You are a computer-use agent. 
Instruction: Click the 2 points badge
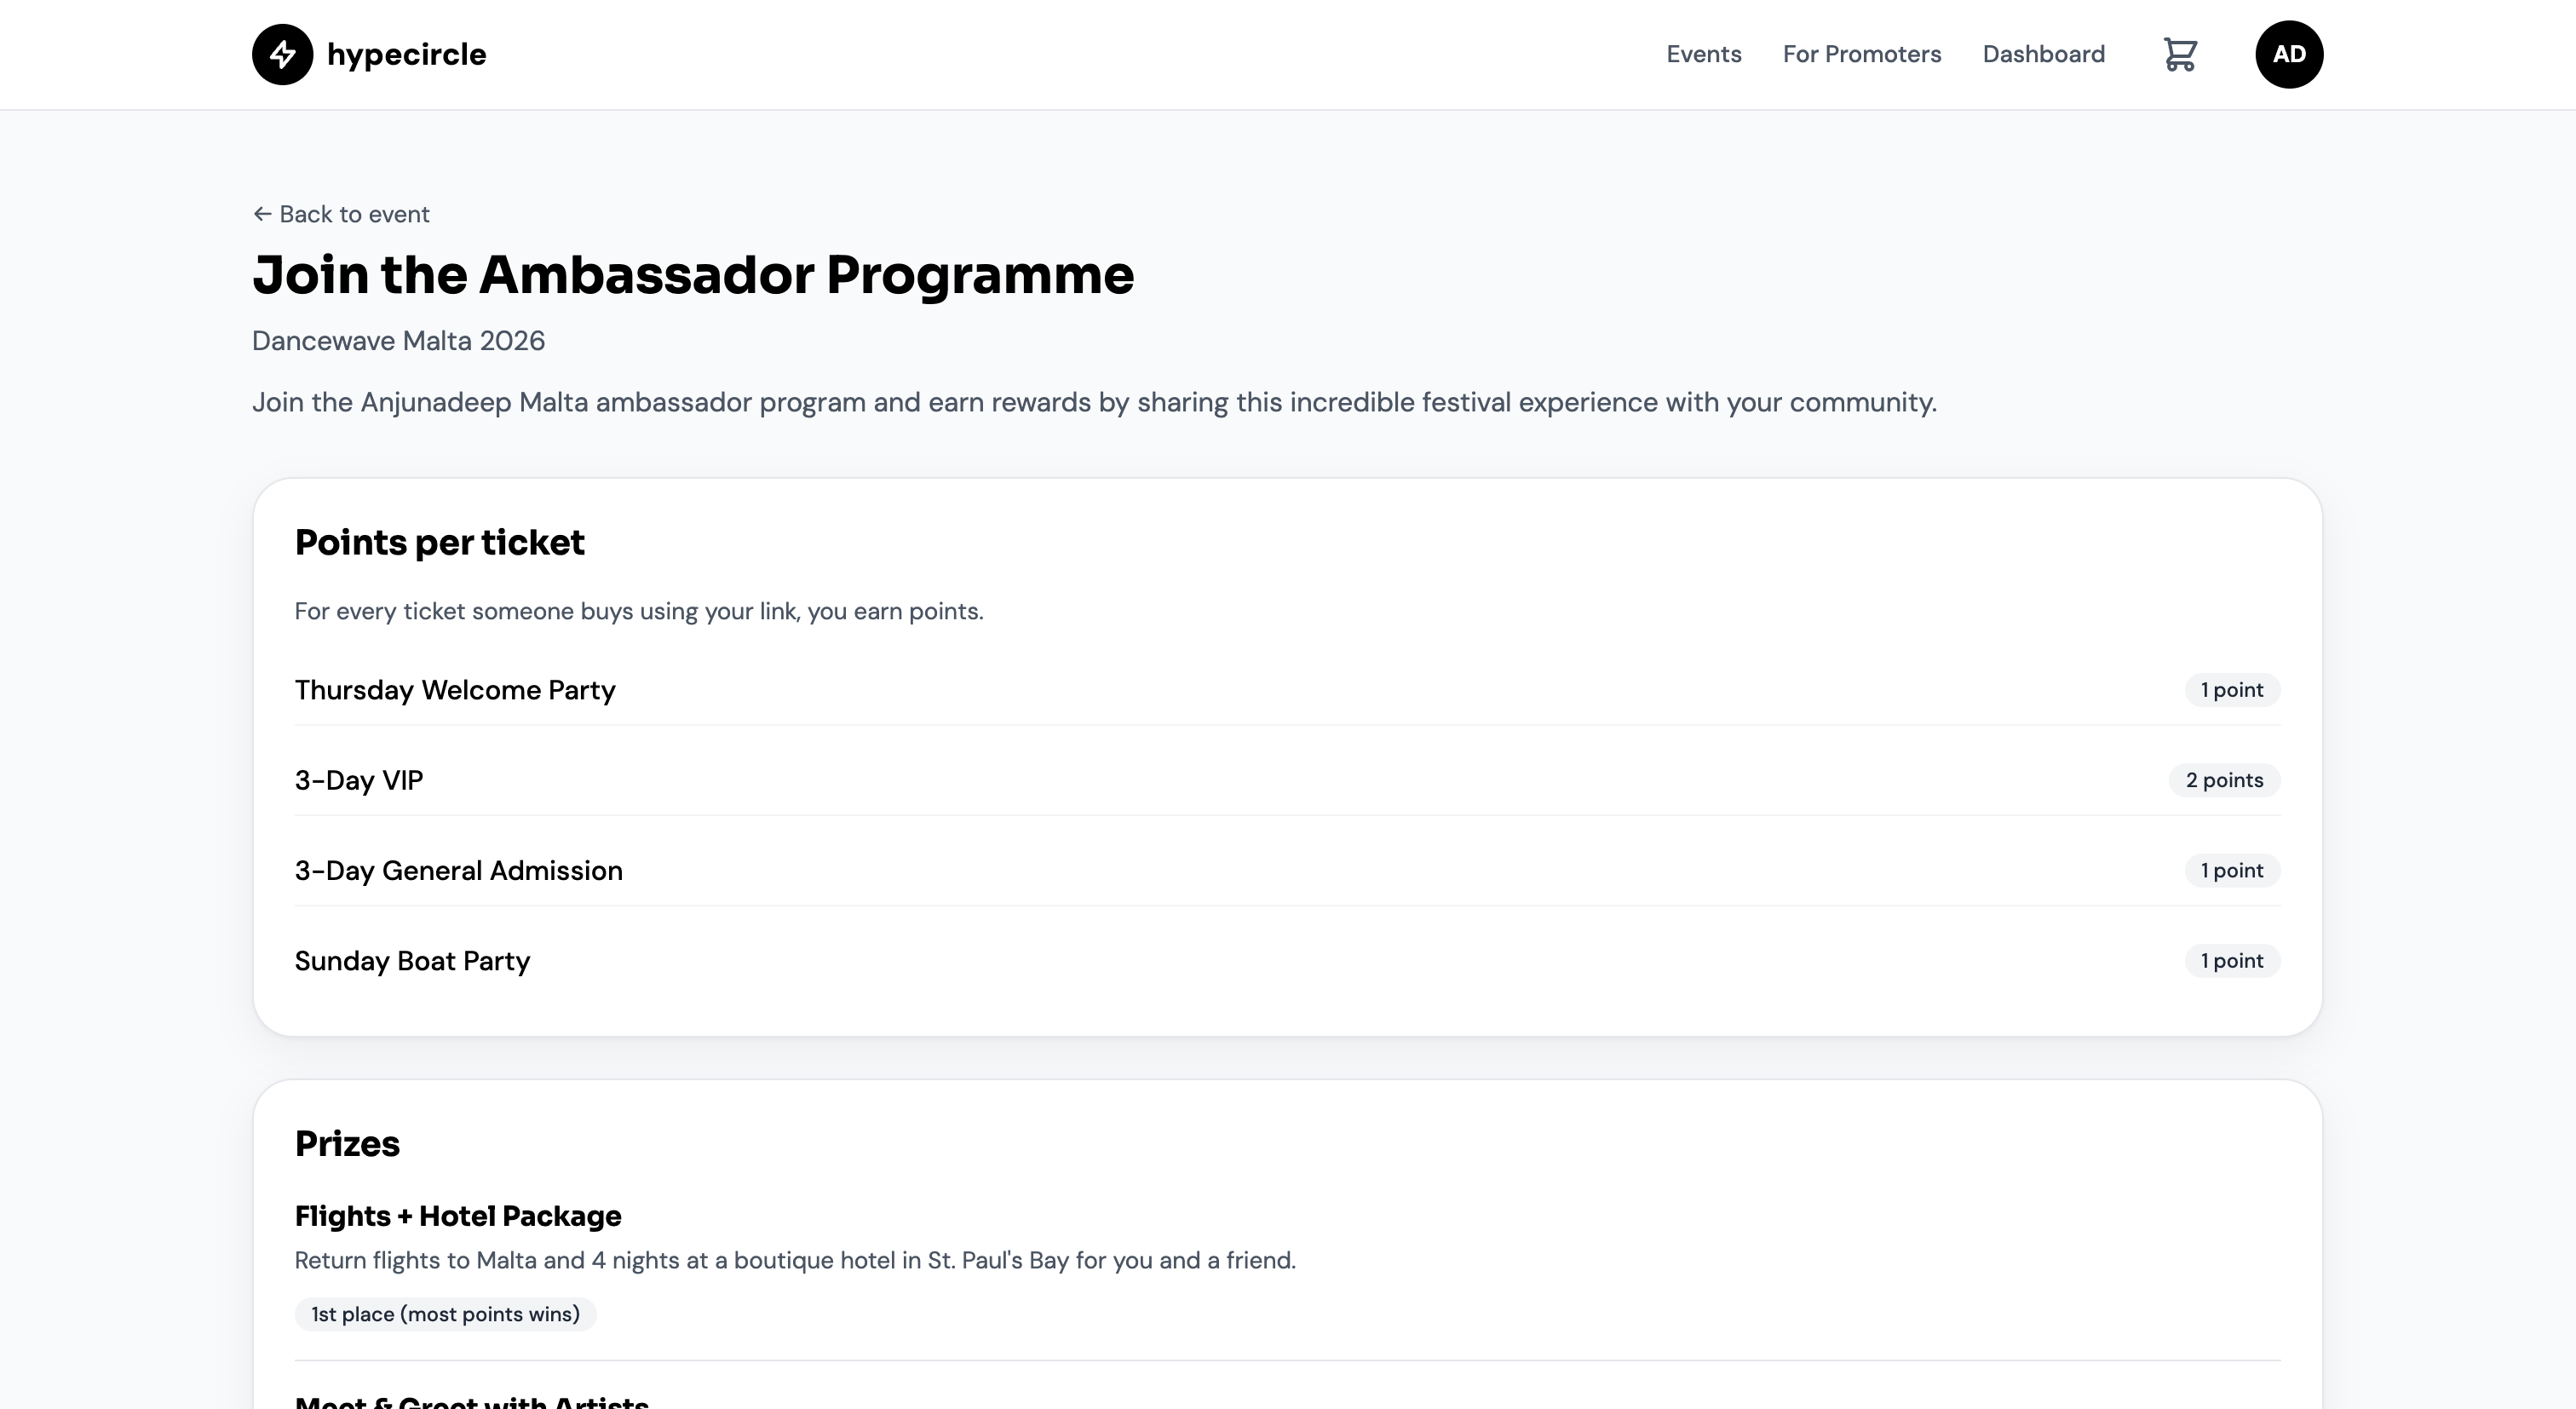coord(2224,780)
